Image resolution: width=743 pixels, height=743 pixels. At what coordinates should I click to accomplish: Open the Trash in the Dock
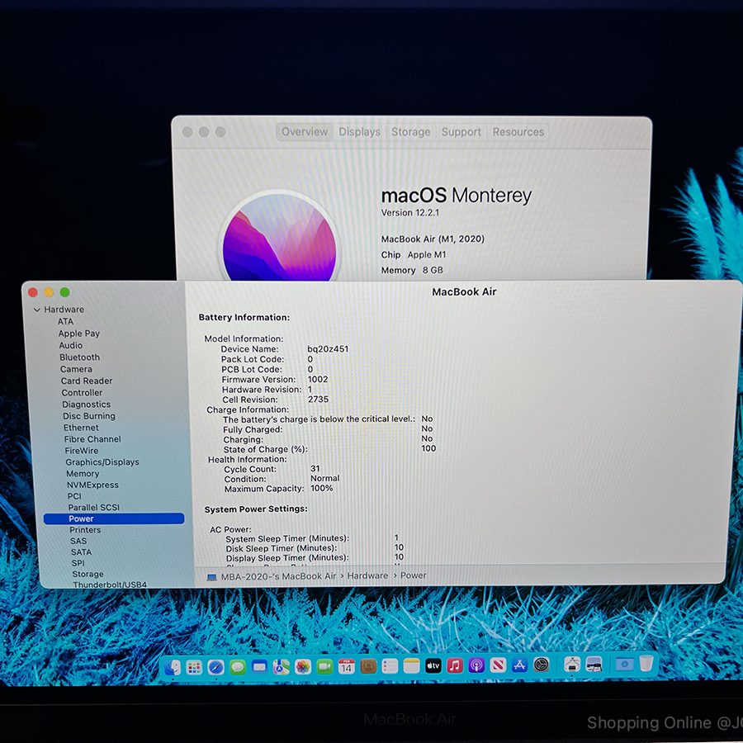tap(646, 663)
